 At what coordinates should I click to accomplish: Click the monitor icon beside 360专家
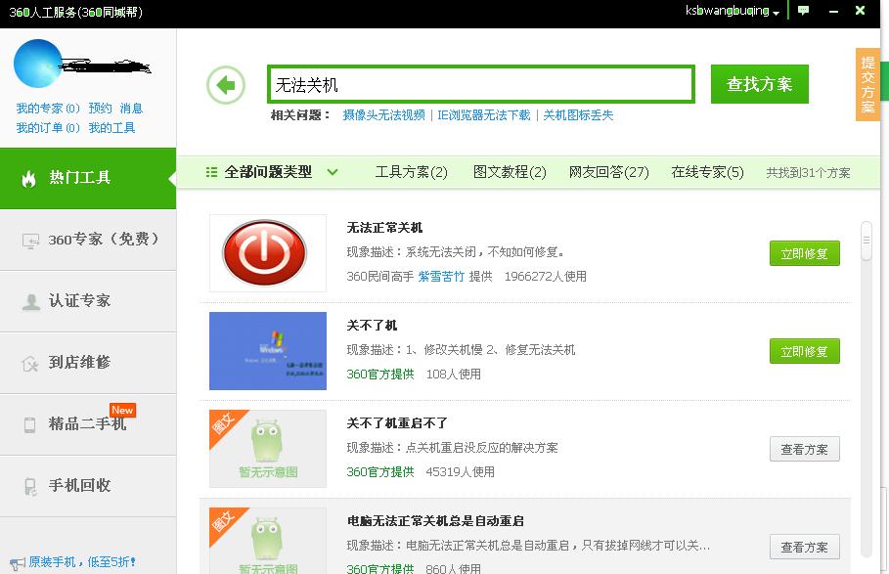(x=30, y=241)
